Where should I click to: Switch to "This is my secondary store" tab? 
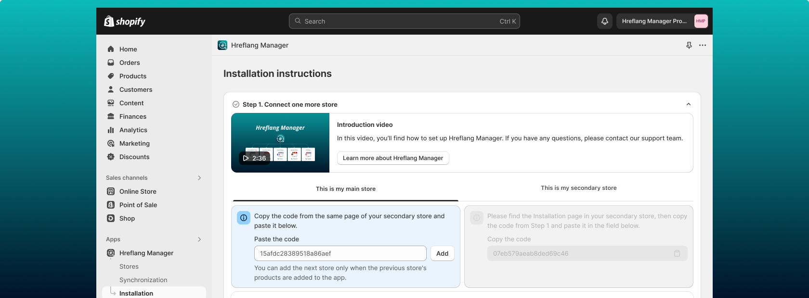578,188
